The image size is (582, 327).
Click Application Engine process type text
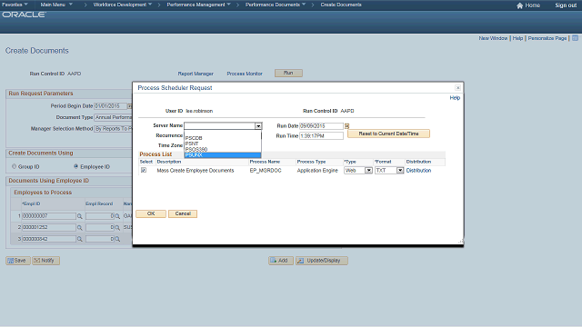click(317, 171)
